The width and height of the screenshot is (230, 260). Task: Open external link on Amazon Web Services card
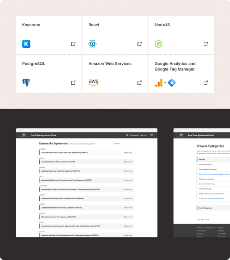point(139,83)
